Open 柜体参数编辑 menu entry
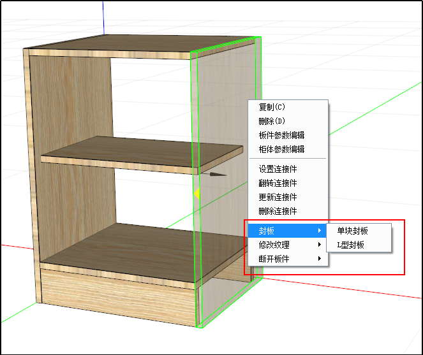This screenshot has width=423, height=355. click(x=288, y=149)
